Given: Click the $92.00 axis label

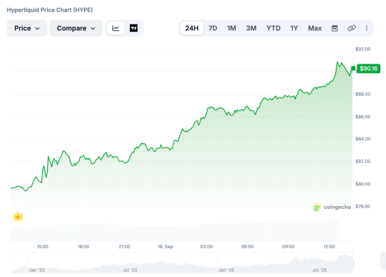Looking at the screenshot, I should coord(363,49).
